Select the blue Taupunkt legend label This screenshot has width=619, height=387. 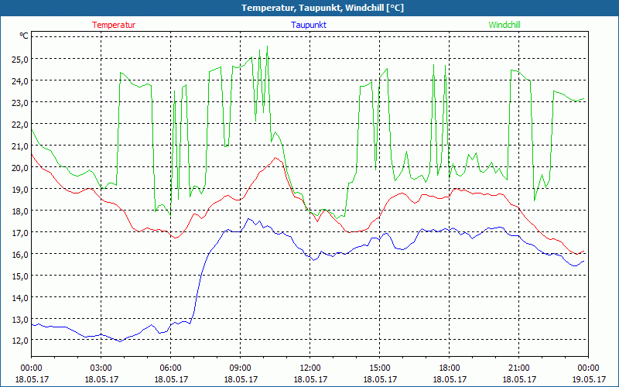[309, 25]
